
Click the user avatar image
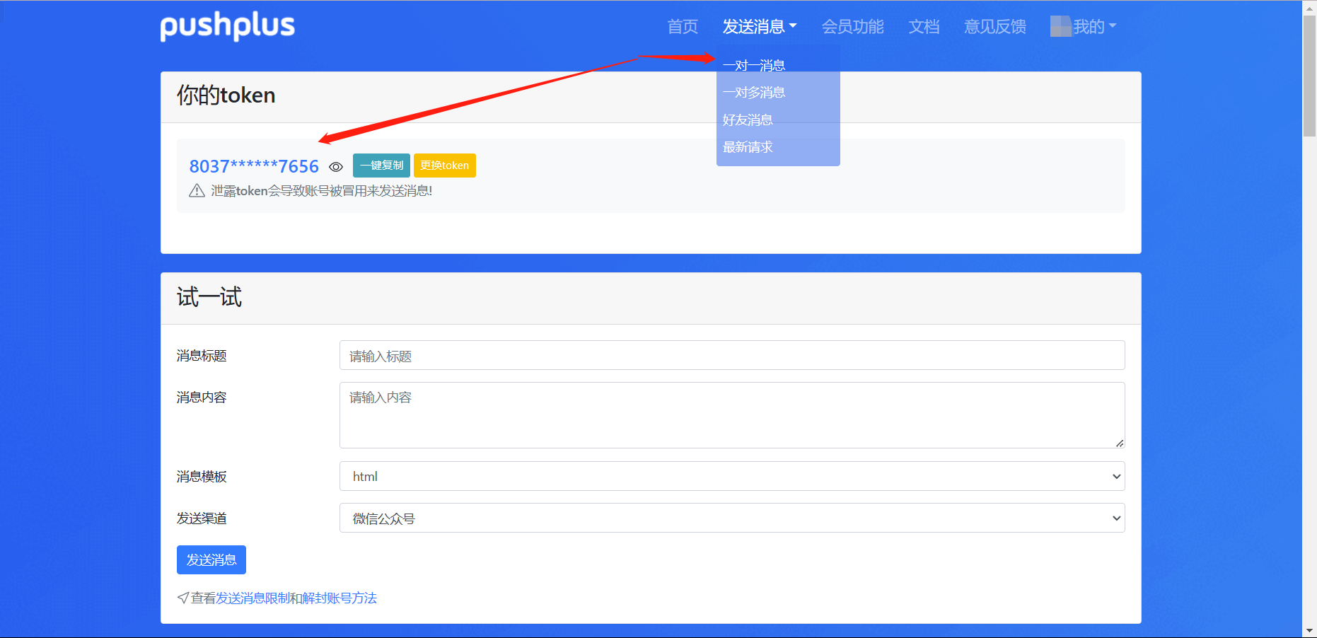point(1060,26)
